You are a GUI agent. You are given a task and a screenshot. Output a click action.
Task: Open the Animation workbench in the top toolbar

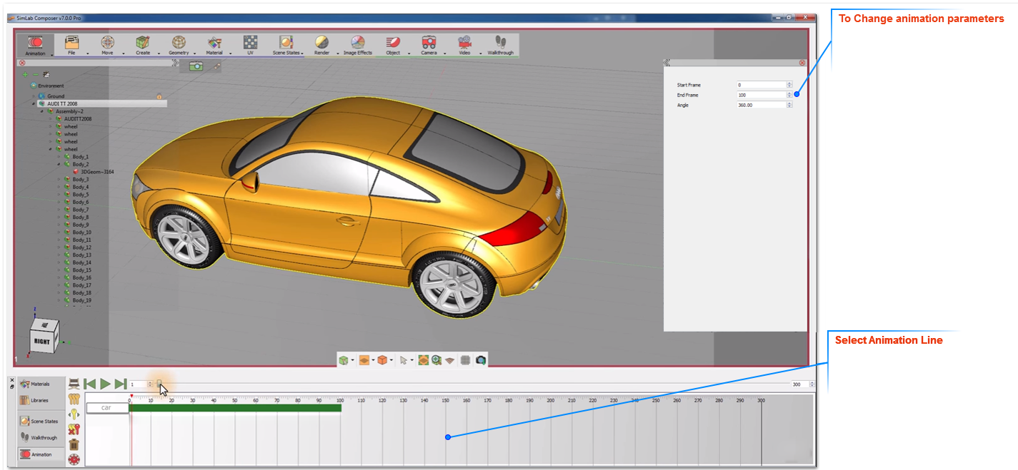35,45
